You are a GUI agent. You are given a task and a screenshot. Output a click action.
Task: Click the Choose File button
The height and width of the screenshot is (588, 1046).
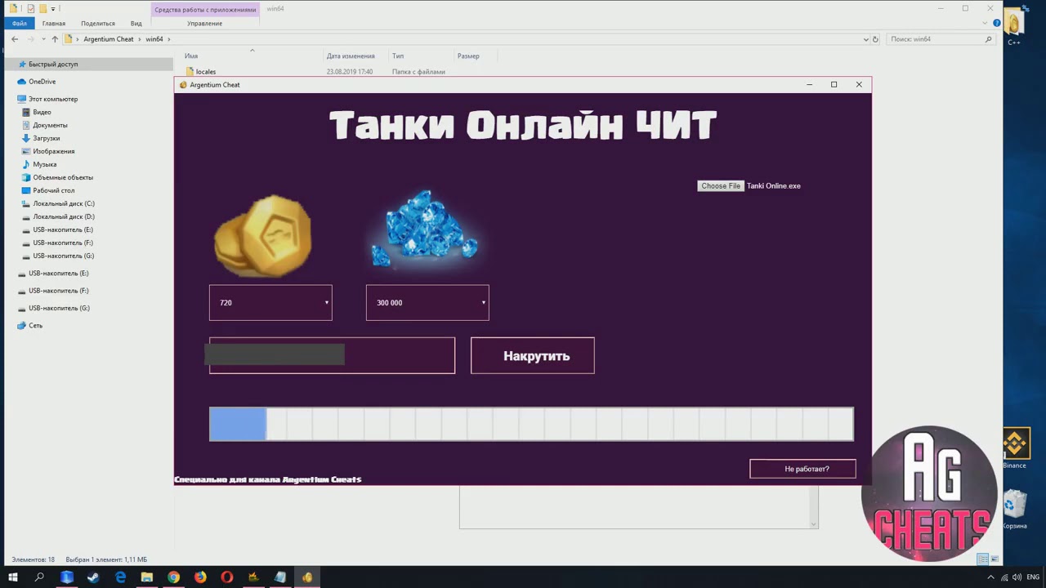click(x=721, y=185)
